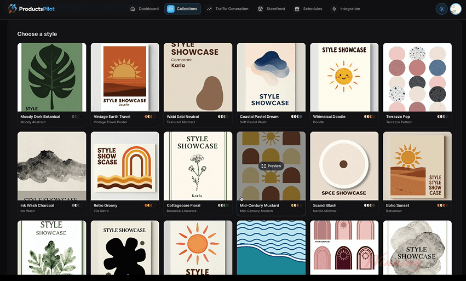Click the Storefront shop icon
Viewport: 466px width, 281px height.
click(260, 9)
